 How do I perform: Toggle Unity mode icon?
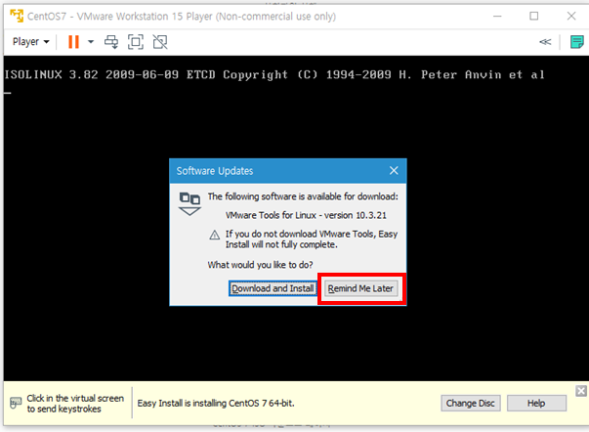(x=160, y=42)
